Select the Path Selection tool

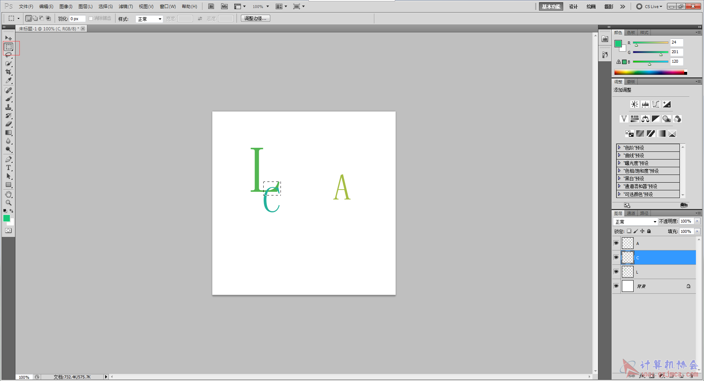pyautogui.click(x=8, y=176)
